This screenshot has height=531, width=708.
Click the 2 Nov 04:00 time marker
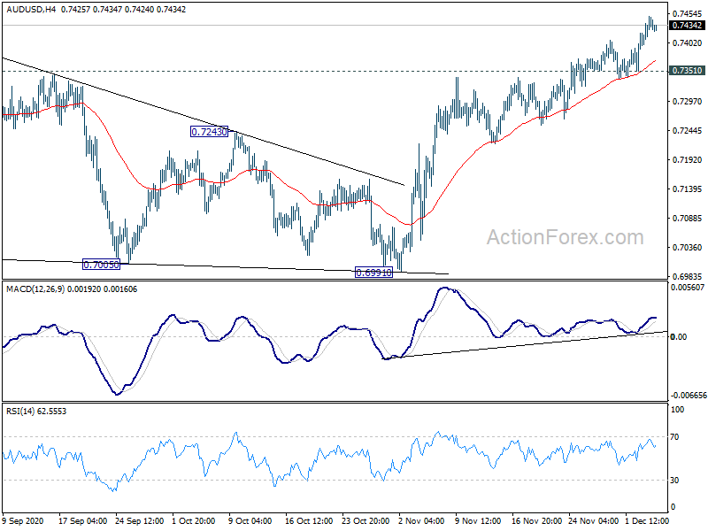tap(422, 521)
